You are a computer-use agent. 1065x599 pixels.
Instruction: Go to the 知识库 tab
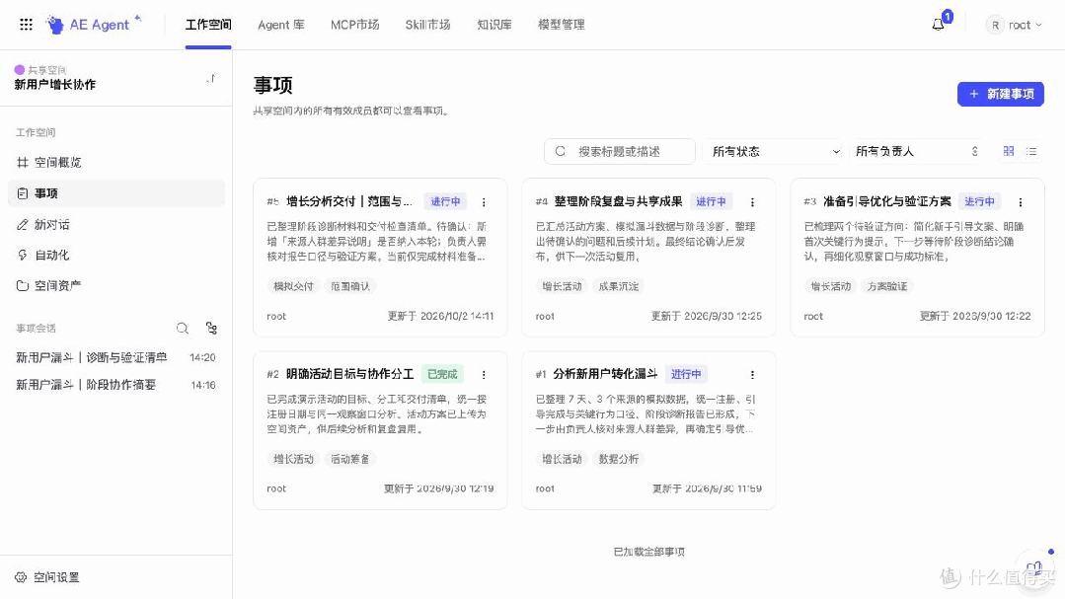coord(494,25)
